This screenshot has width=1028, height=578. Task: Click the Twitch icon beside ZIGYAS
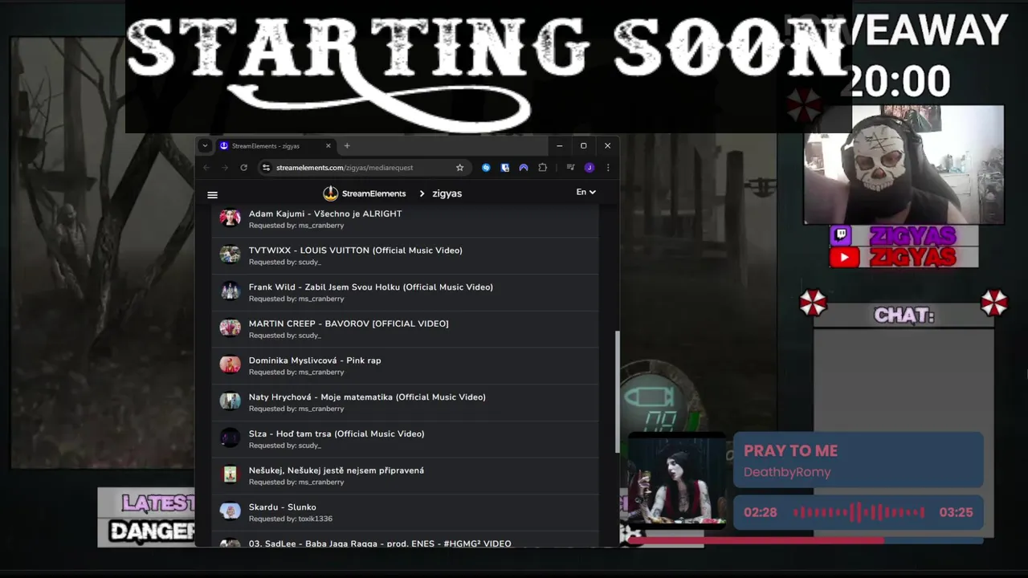(x=841, y=235)
